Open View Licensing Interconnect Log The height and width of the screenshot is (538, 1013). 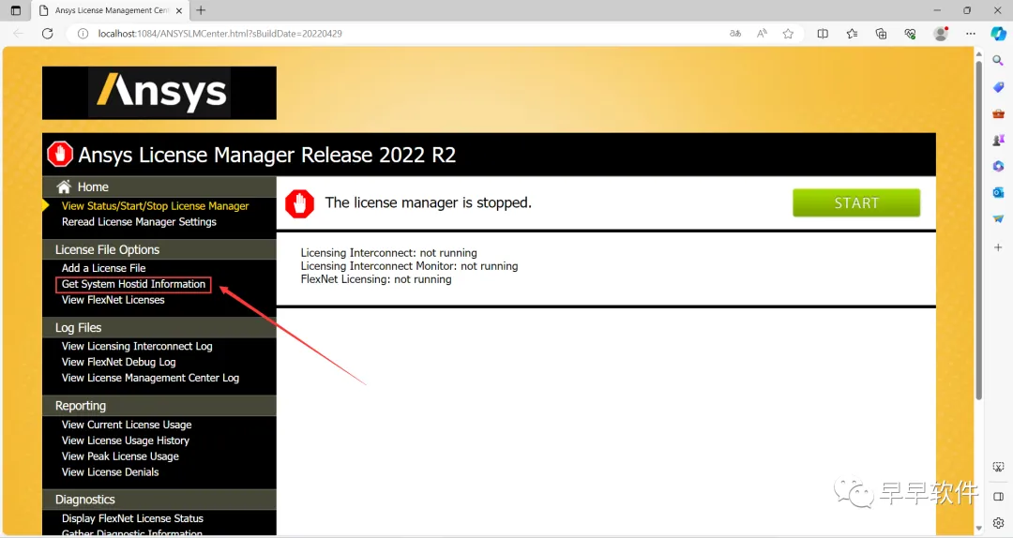(137, 346)
